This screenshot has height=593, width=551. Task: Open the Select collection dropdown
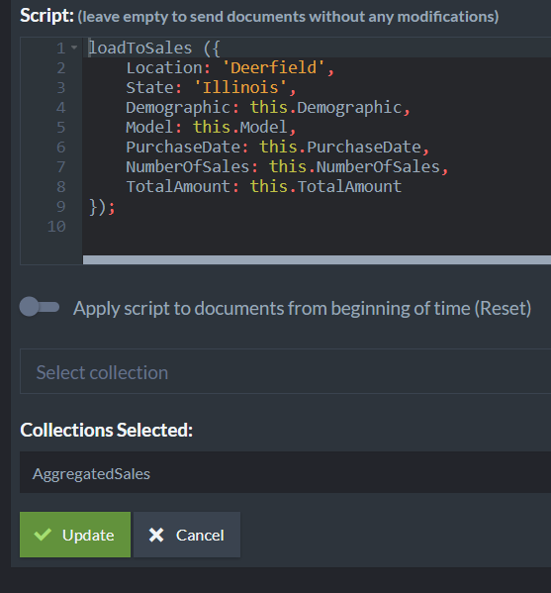pyautogui.click(x=285, y=371)
